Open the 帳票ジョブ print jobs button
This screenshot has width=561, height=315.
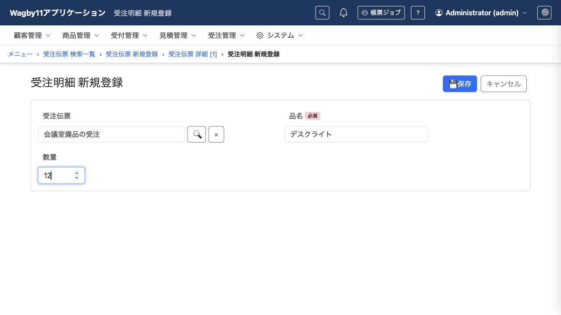(381, 13)
